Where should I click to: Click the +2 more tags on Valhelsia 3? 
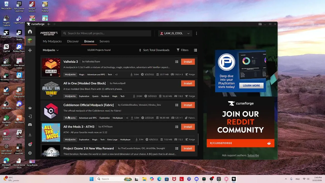click(116, 74)
